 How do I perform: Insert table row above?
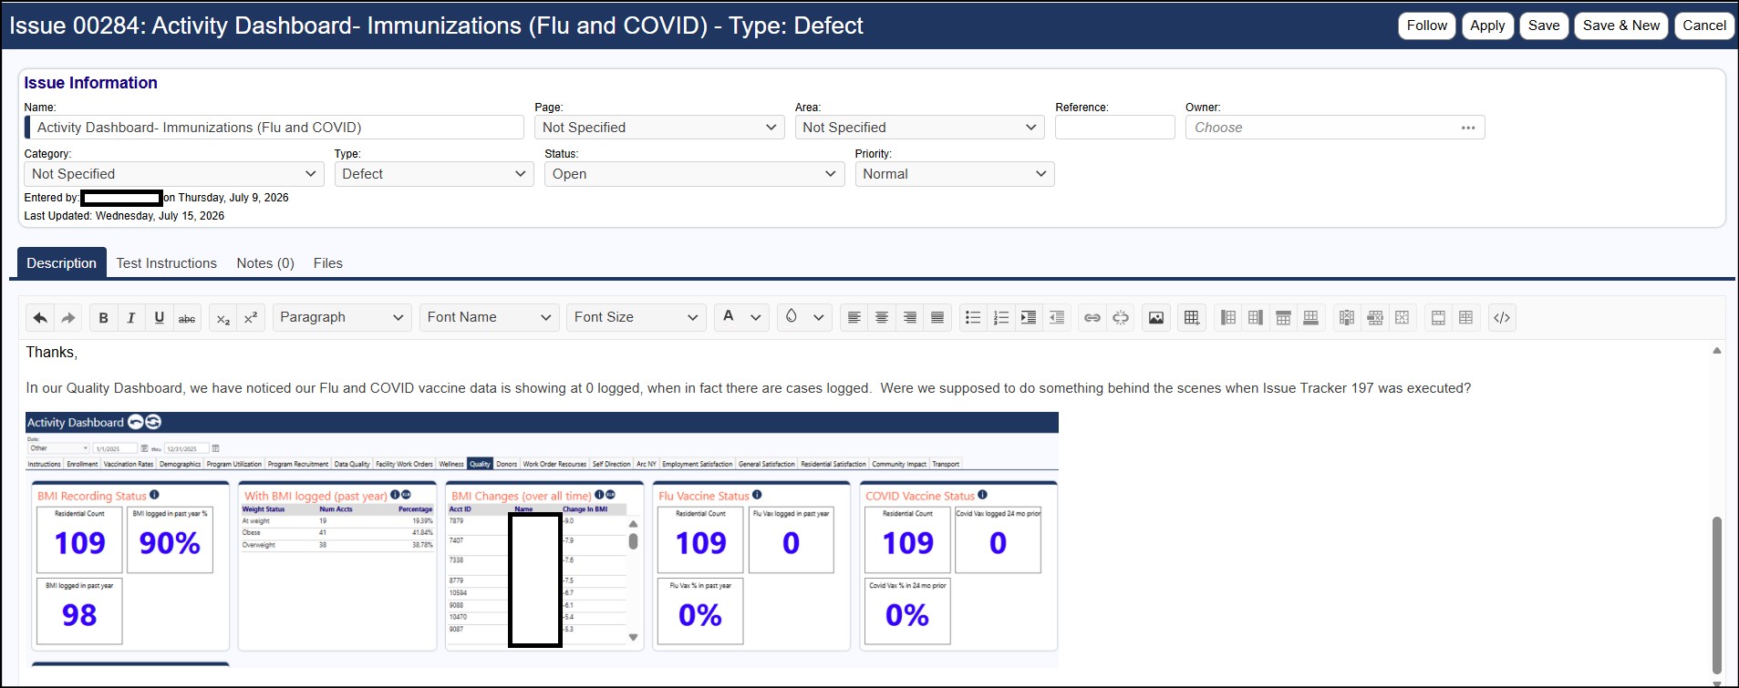pos(1283,318)
